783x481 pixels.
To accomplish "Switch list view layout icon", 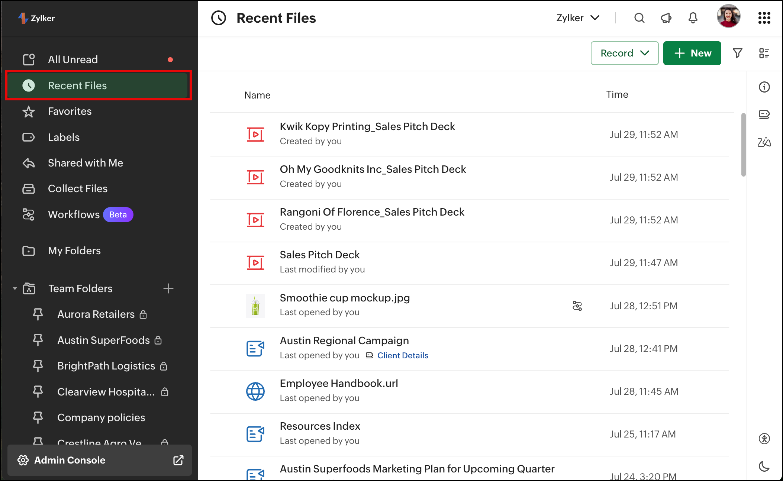I will coord(764,53).
